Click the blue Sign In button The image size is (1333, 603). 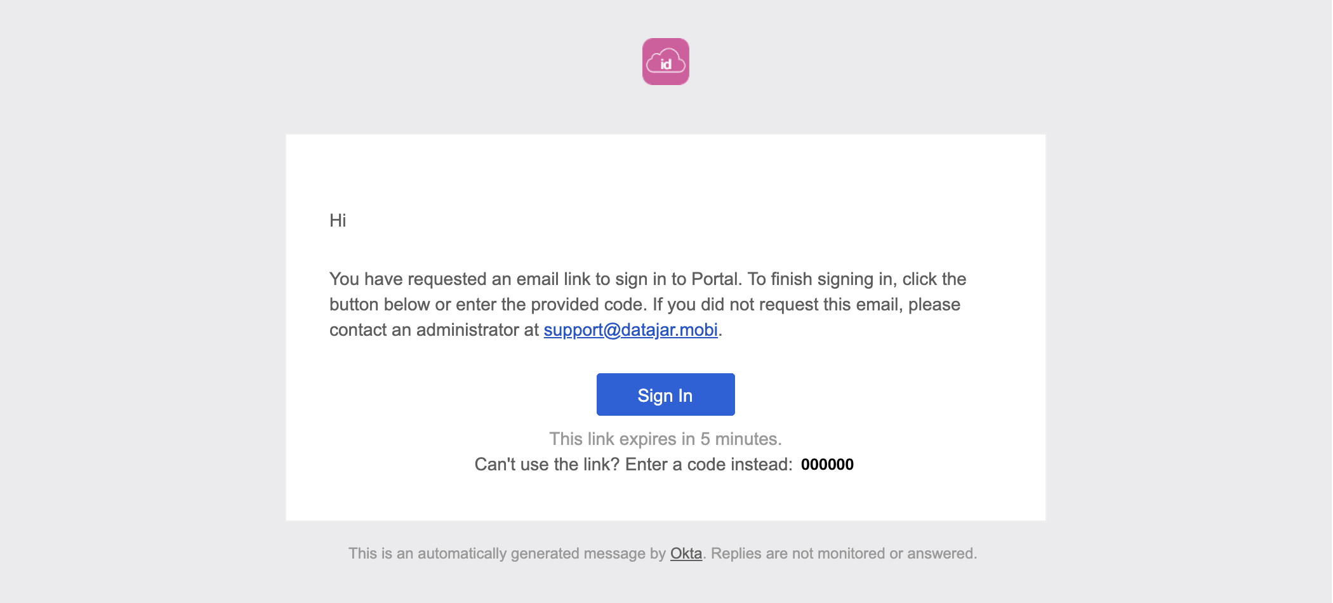point(665,395)
